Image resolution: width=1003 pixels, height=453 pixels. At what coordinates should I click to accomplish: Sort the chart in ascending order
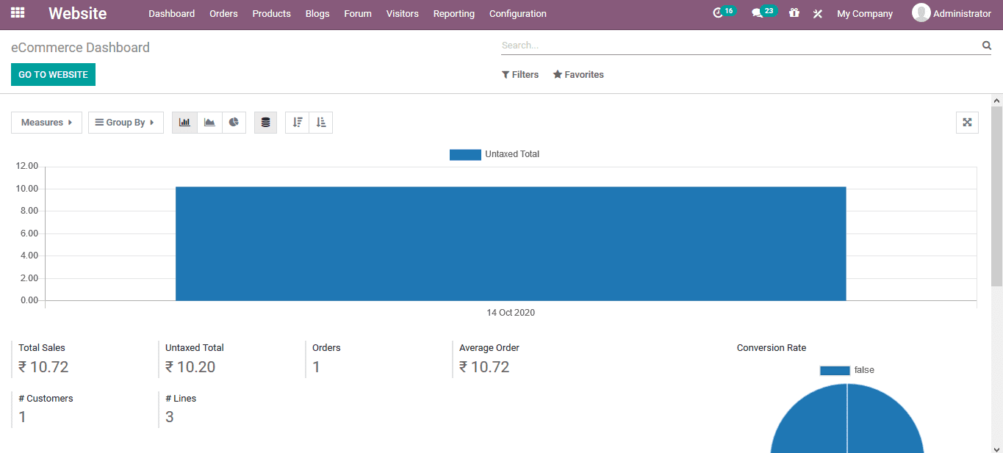[x=321, y=122]
